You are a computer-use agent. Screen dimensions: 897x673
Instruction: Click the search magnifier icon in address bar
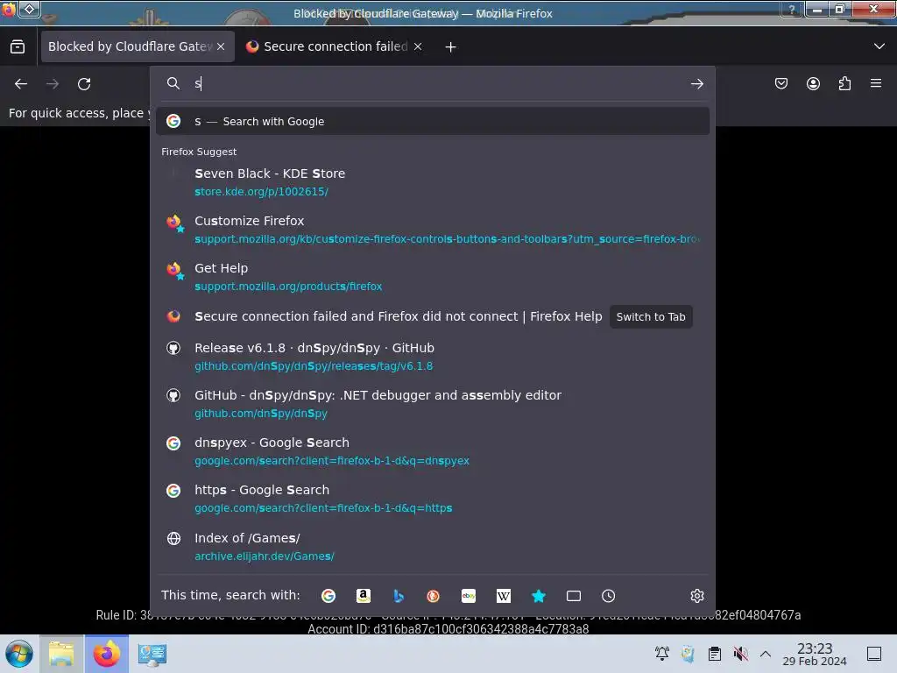[173, 83]
